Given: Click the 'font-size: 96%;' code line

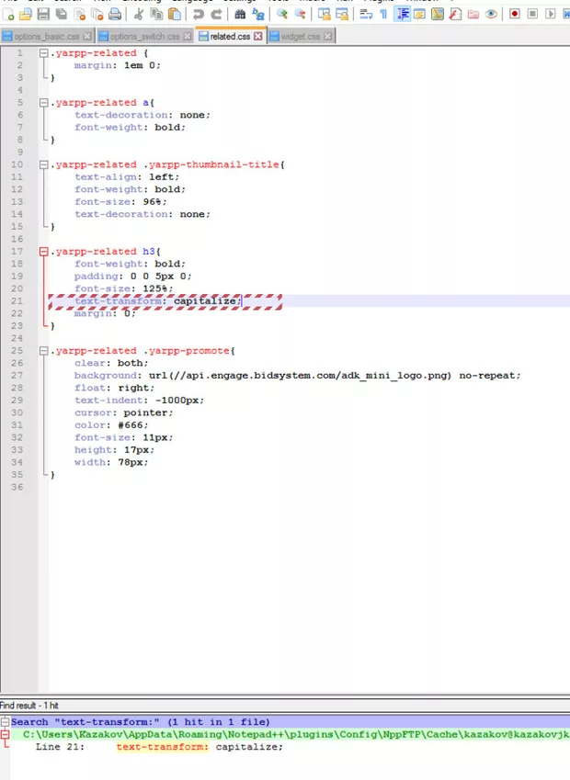Looking at the screenshot, I should (121, 201).
